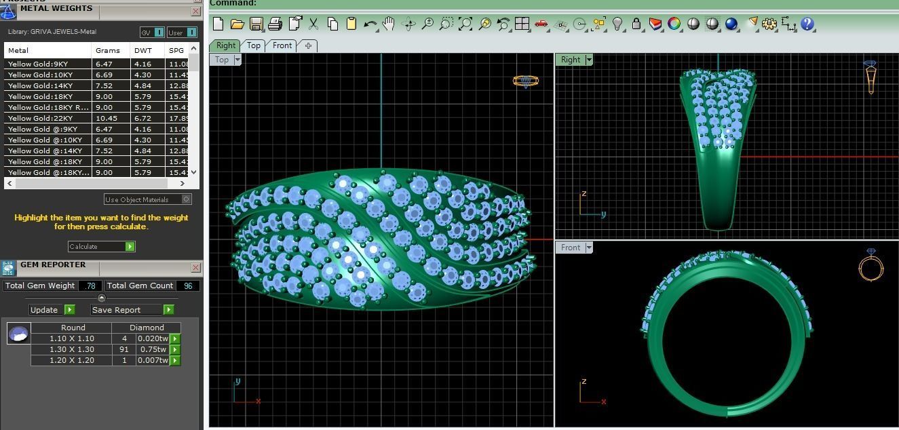
Task: Select the Yellow Gold @:10KY row
Action: pos(97,140)
